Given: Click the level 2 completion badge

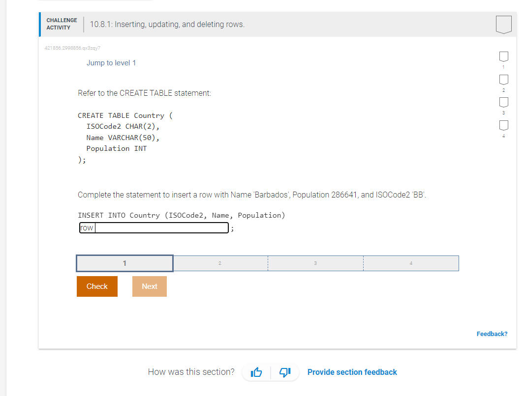Looking at the screenshot, I should [x=503, y=79].
